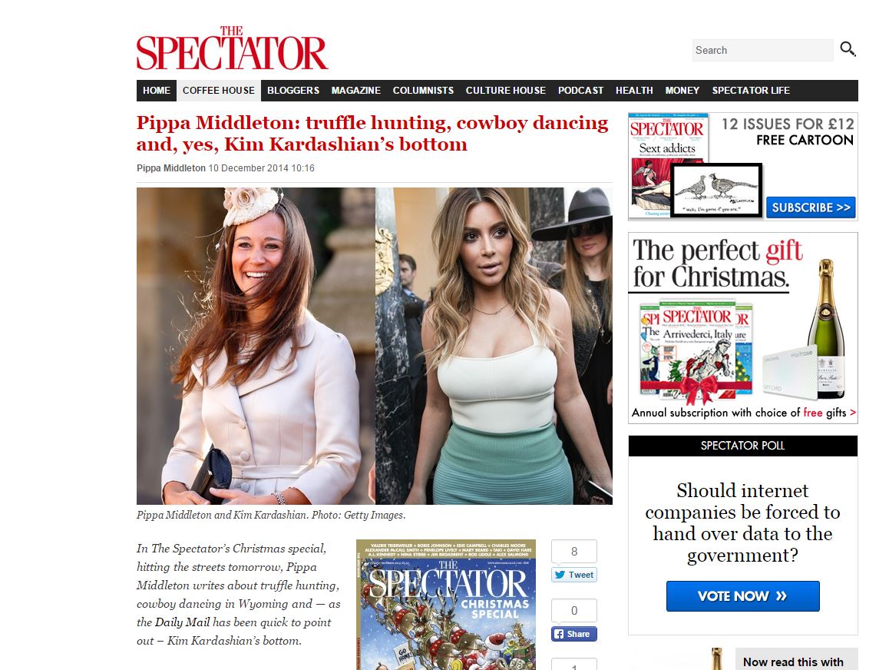Click the Vote Now poll button
This screenshot has height=670, width=889.
tap(742, 596)
